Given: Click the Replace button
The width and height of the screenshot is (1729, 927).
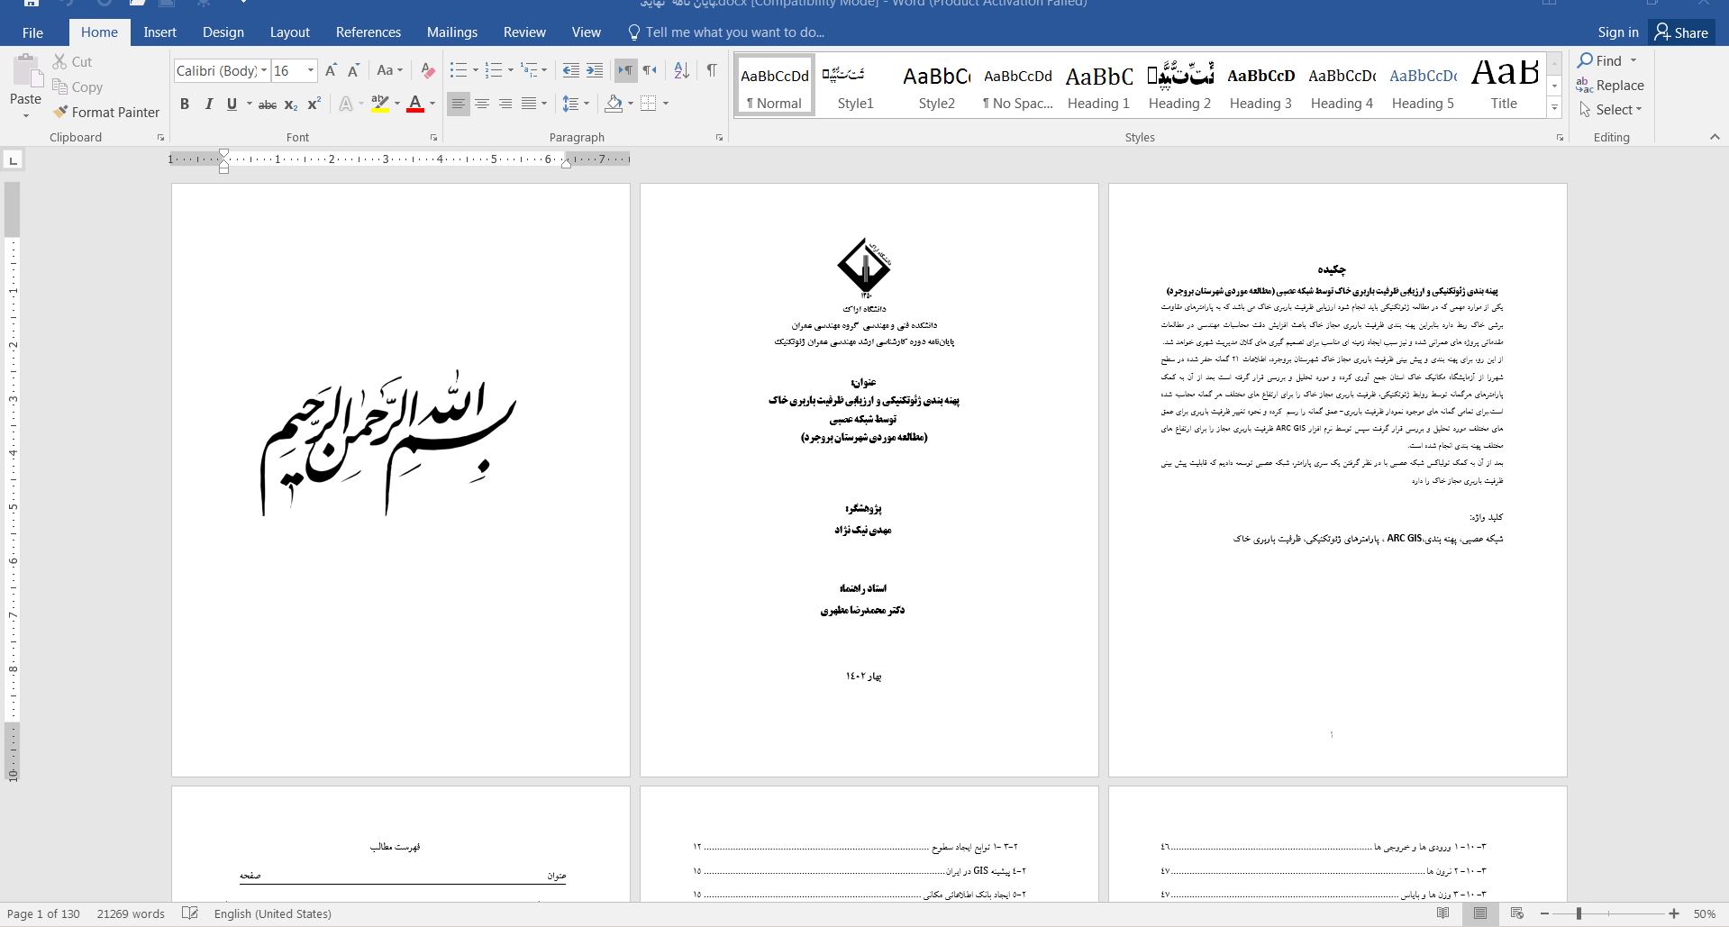Looking at the screenshot, I should tap(1611, 86).
